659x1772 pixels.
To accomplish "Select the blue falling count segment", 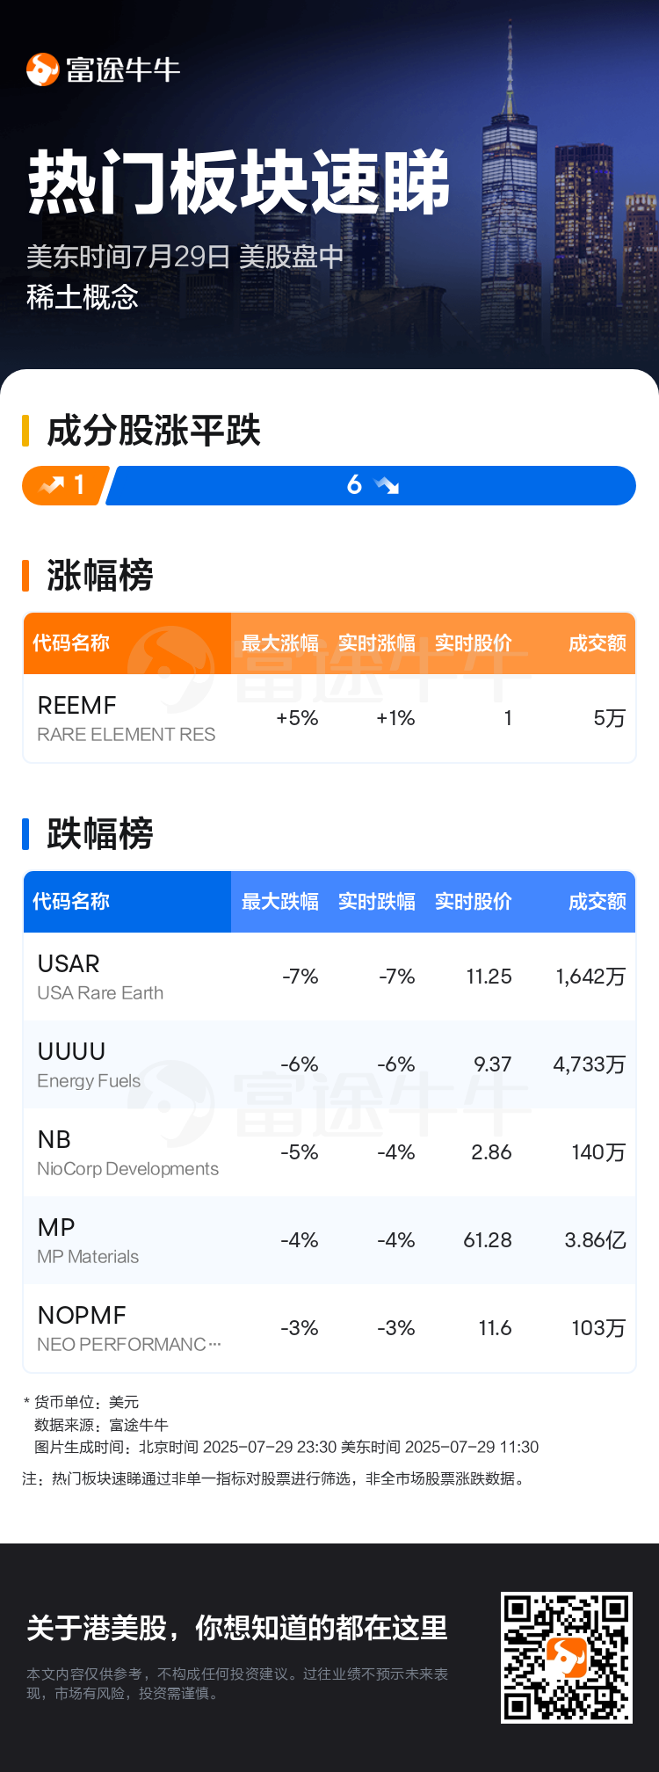I will (371, 485).
